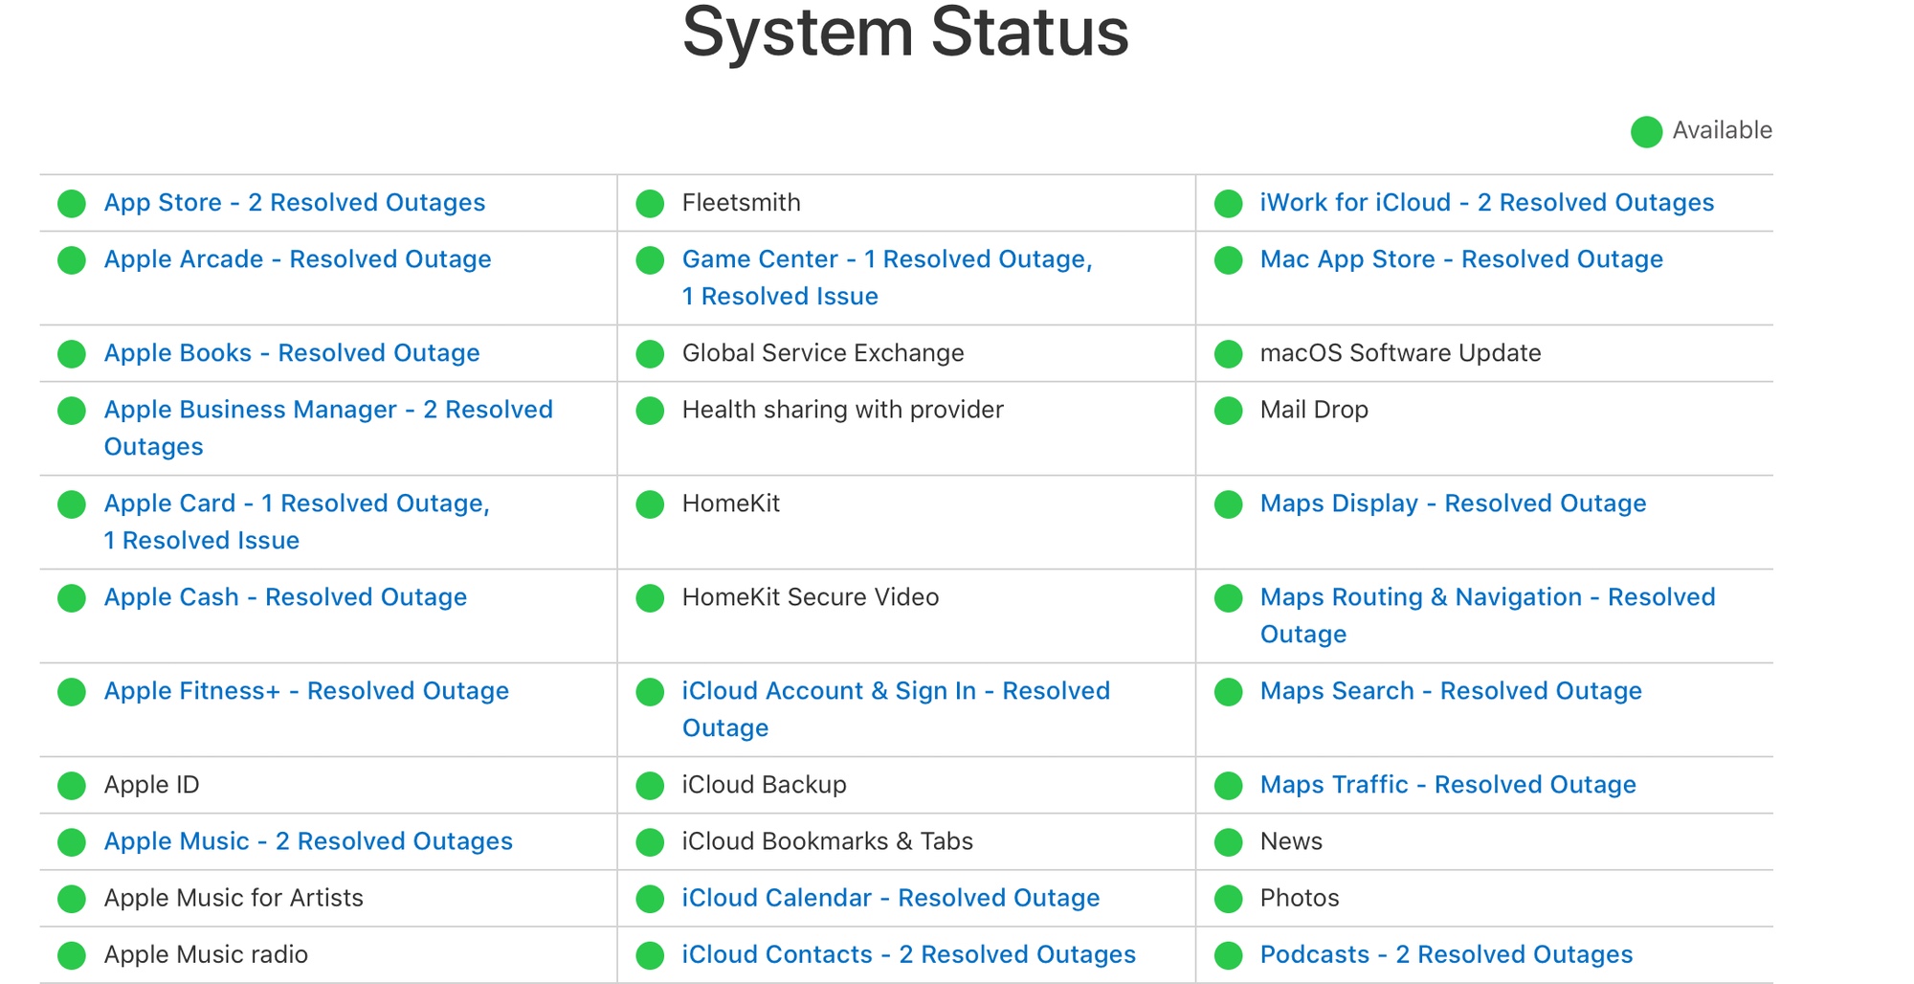1914x984 pixels.
Task: Open iCloud Calendar Resolved Outage link
Action: 891,898
